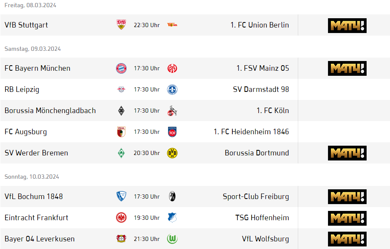The image size is (390, 249).
Task: Click the SV Werder Bremen crest
Action: 122,153
